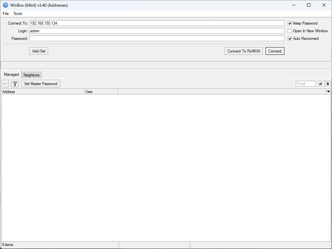The image size is (332, 249).
Task: Click the Connect To RoMON button
Action: [x=244, y=51]
